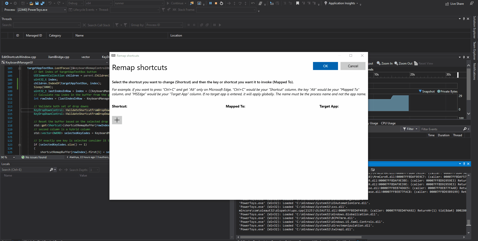Image resolution: width=478 pixels, height=241 pixels.
Task: Step Over the current line
Action: click(x=240, y=3)
